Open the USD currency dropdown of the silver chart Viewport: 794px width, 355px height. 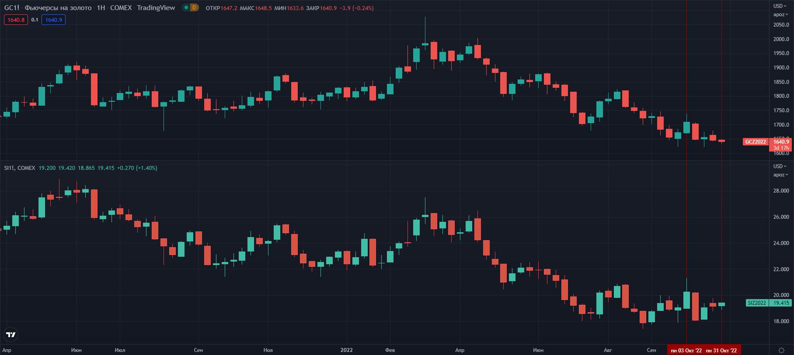(780, 166)
